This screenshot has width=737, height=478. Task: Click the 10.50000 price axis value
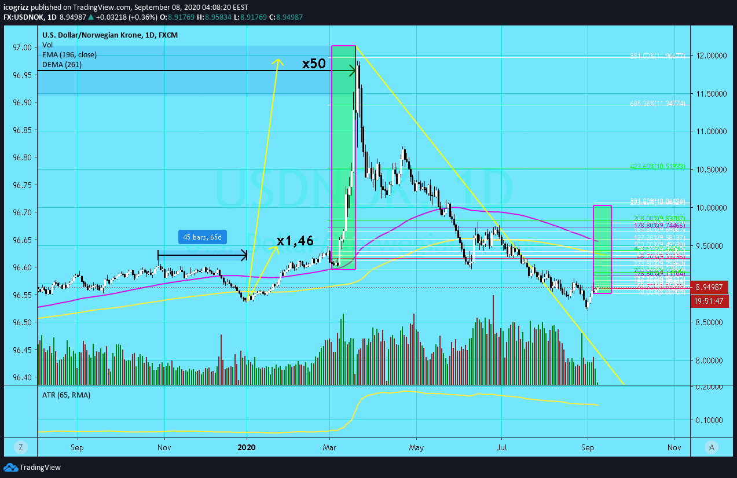712,170
